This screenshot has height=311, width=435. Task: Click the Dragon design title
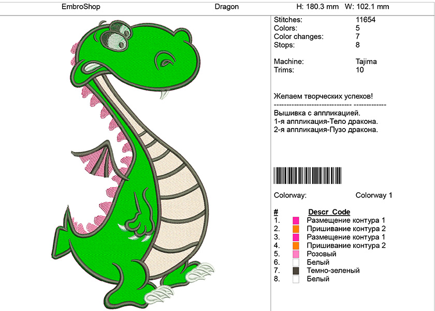pos(227,7)
